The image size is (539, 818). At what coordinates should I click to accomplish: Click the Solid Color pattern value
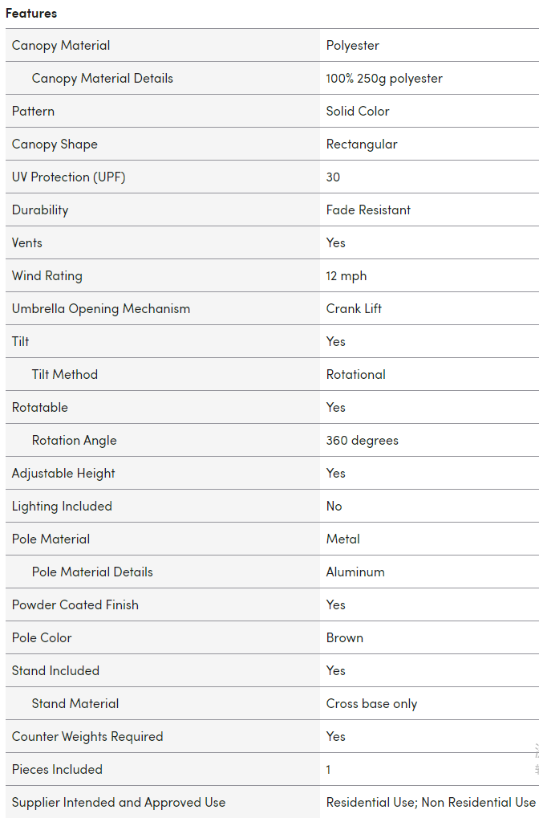[x=358, y=112]
